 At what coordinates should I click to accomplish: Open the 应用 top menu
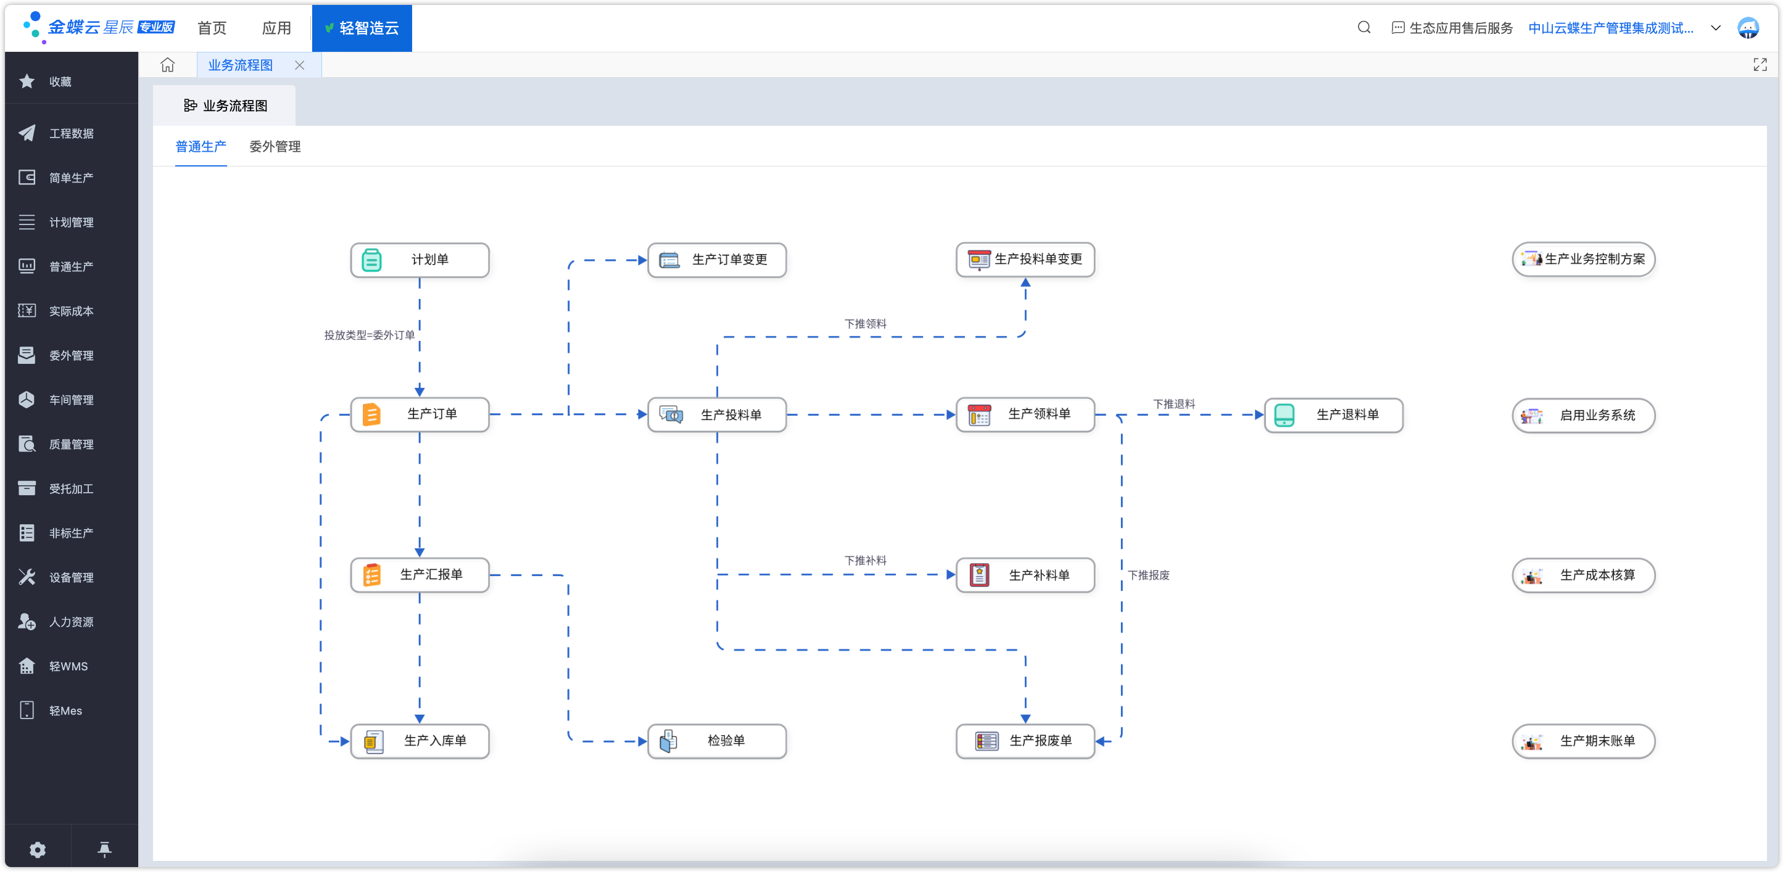click(x=276, y=28)
